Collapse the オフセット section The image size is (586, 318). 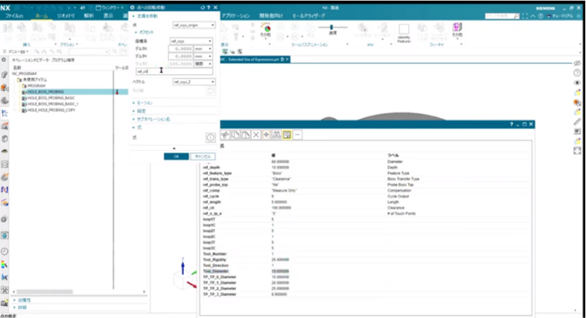click(144, 33)
